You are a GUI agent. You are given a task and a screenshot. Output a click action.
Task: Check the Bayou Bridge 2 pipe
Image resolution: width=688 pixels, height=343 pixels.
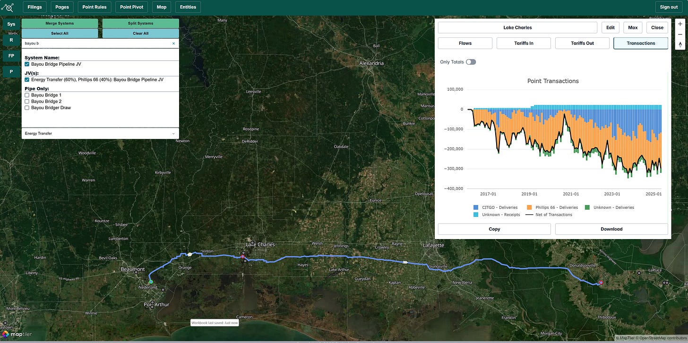pos(27,101)
